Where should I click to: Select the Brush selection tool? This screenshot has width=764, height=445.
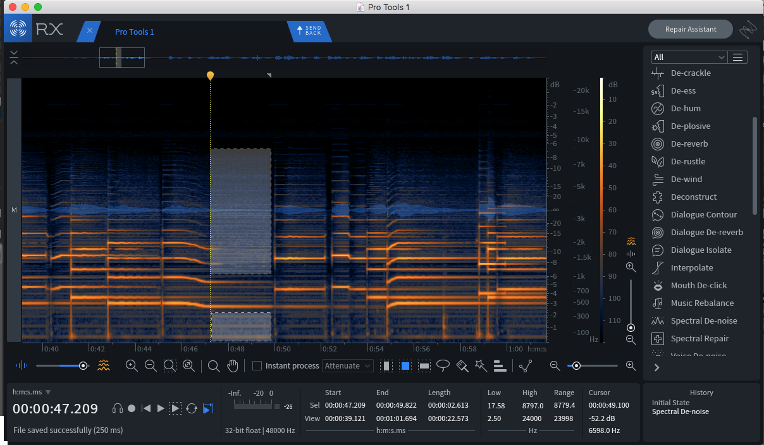pyautogui.click(x=462, y=365)
